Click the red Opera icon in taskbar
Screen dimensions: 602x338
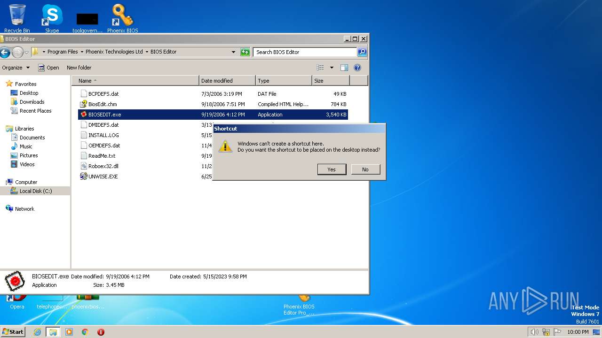tap(101, 332)
